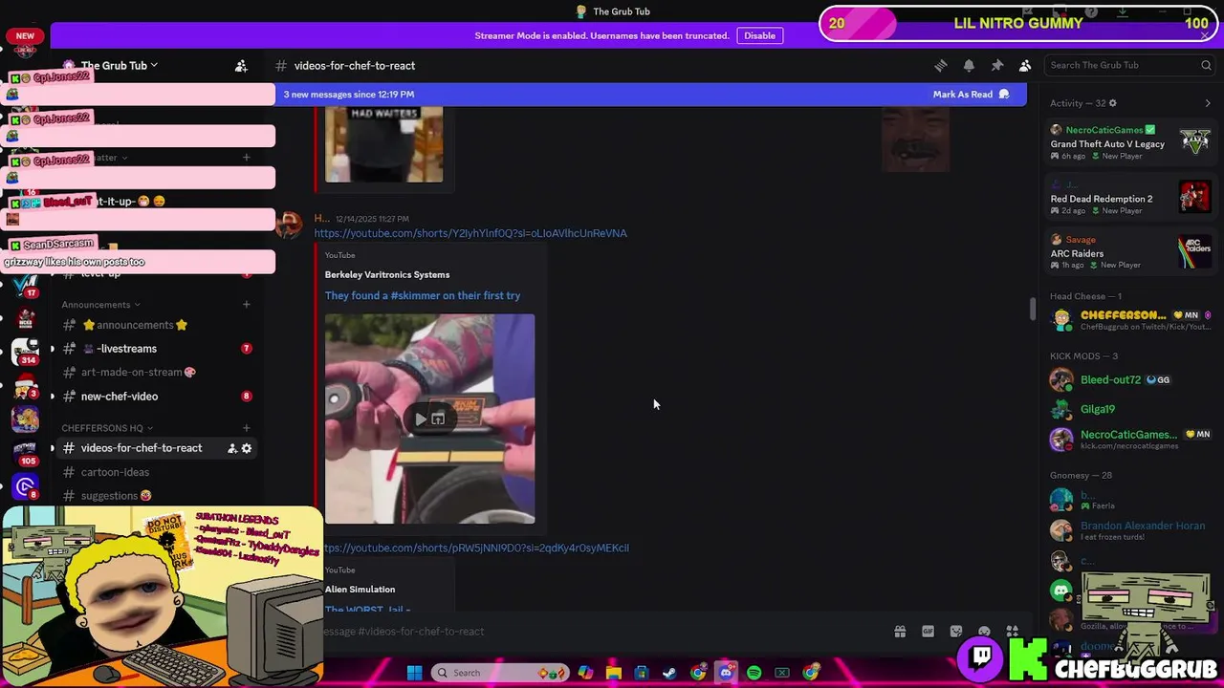Open the apps icon in message bar
Image resolution: width=1224 pixels, height=688 pixels.
[1012, 632]
